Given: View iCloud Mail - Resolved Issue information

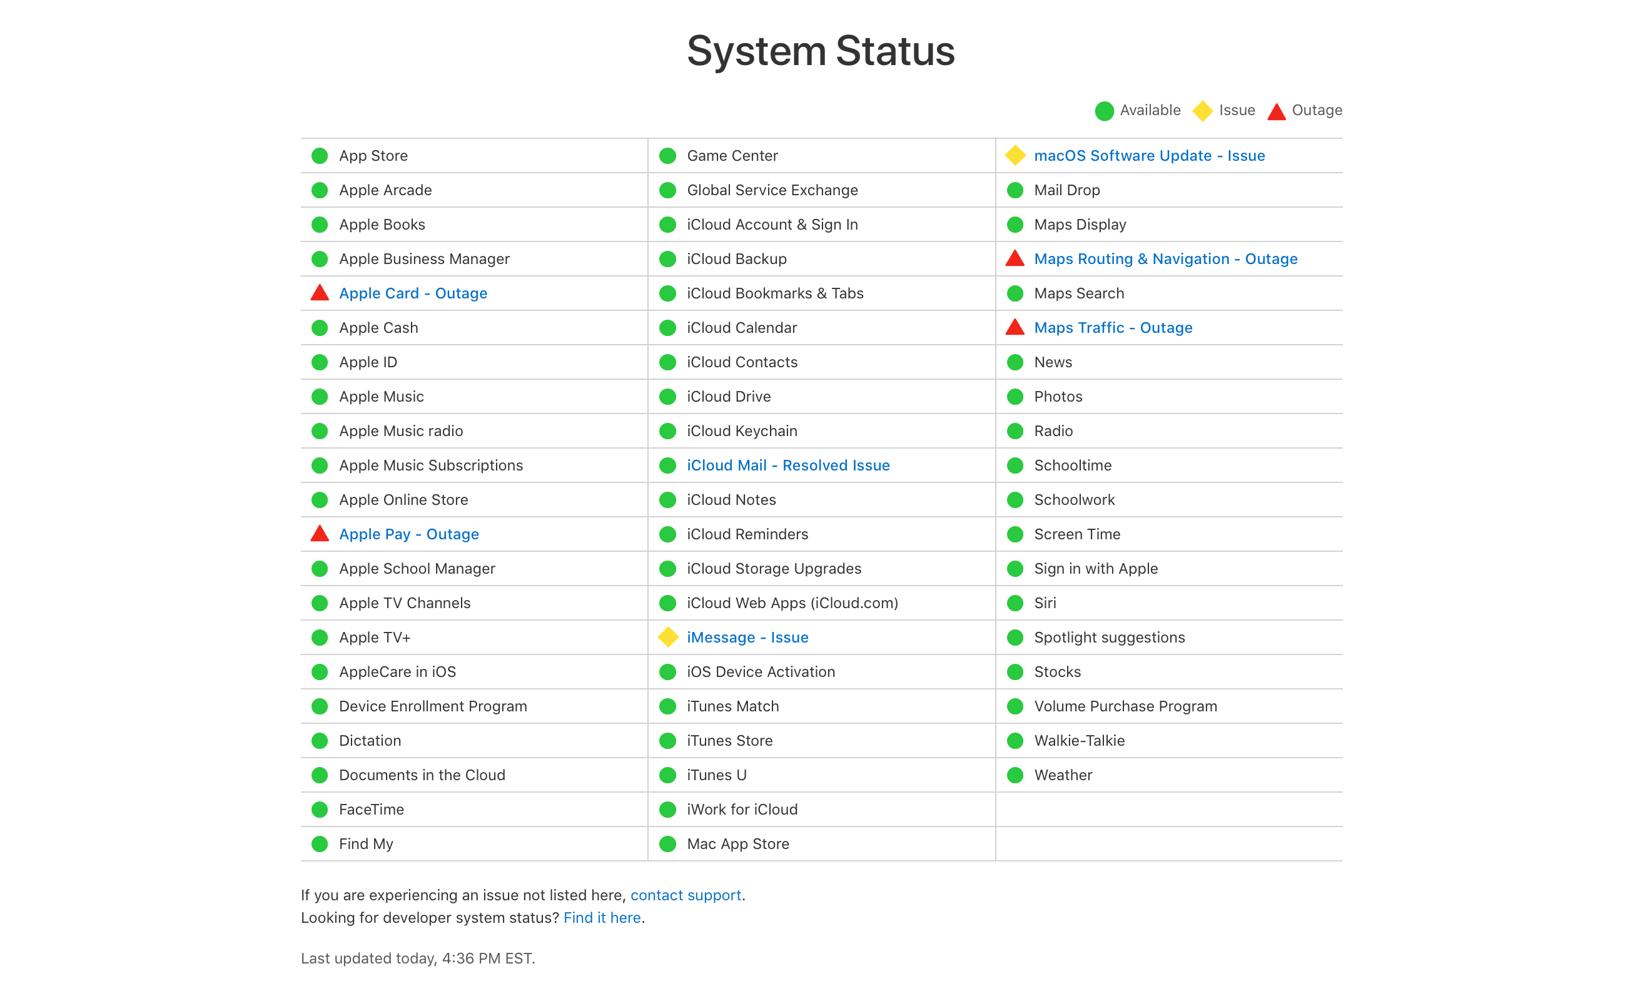Looking at the screenshot, I should click(787, 465).
